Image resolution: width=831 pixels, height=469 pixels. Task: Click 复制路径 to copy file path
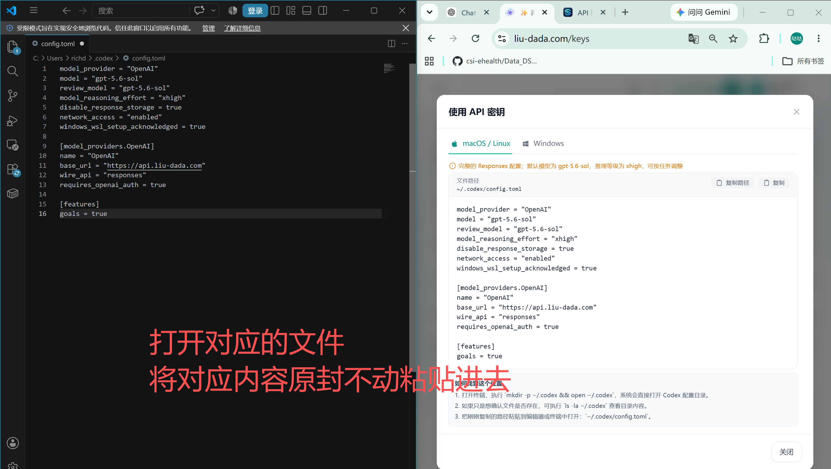(x=733, y=183)
